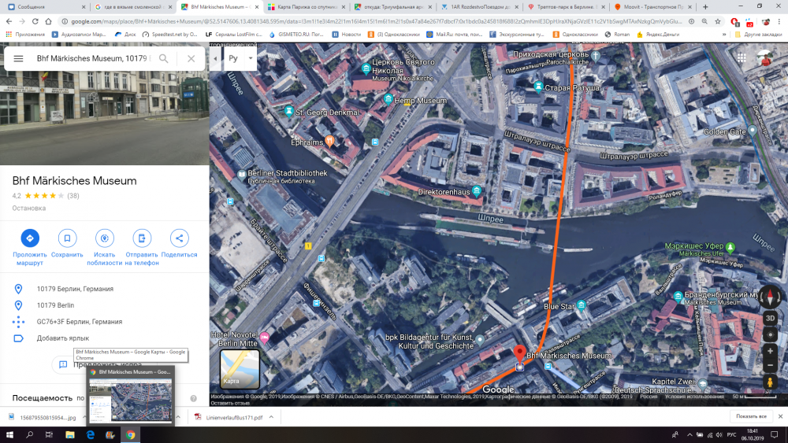The height and width of the screenshot is (443, 788).
Task: Save the place with Сохранить icon
Action: click(67, 238)
